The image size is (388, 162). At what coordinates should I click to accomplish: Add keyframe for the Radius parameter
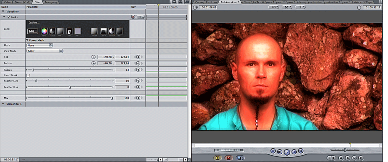(138, 70)
